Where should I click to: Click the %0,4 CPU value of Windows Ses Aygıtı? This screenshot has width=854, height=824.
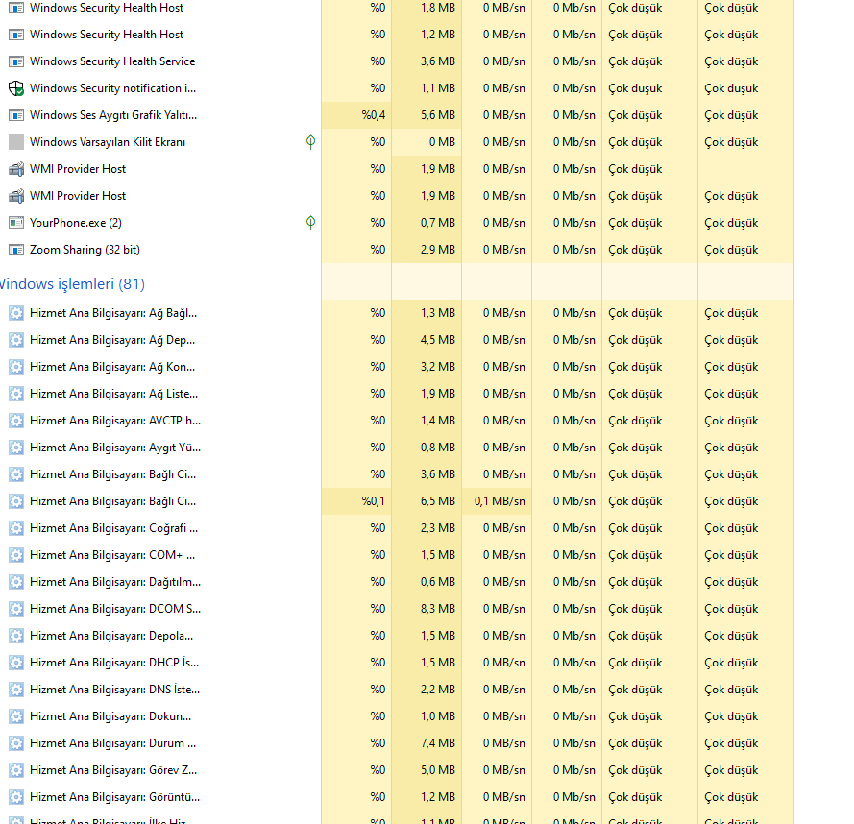373,115
